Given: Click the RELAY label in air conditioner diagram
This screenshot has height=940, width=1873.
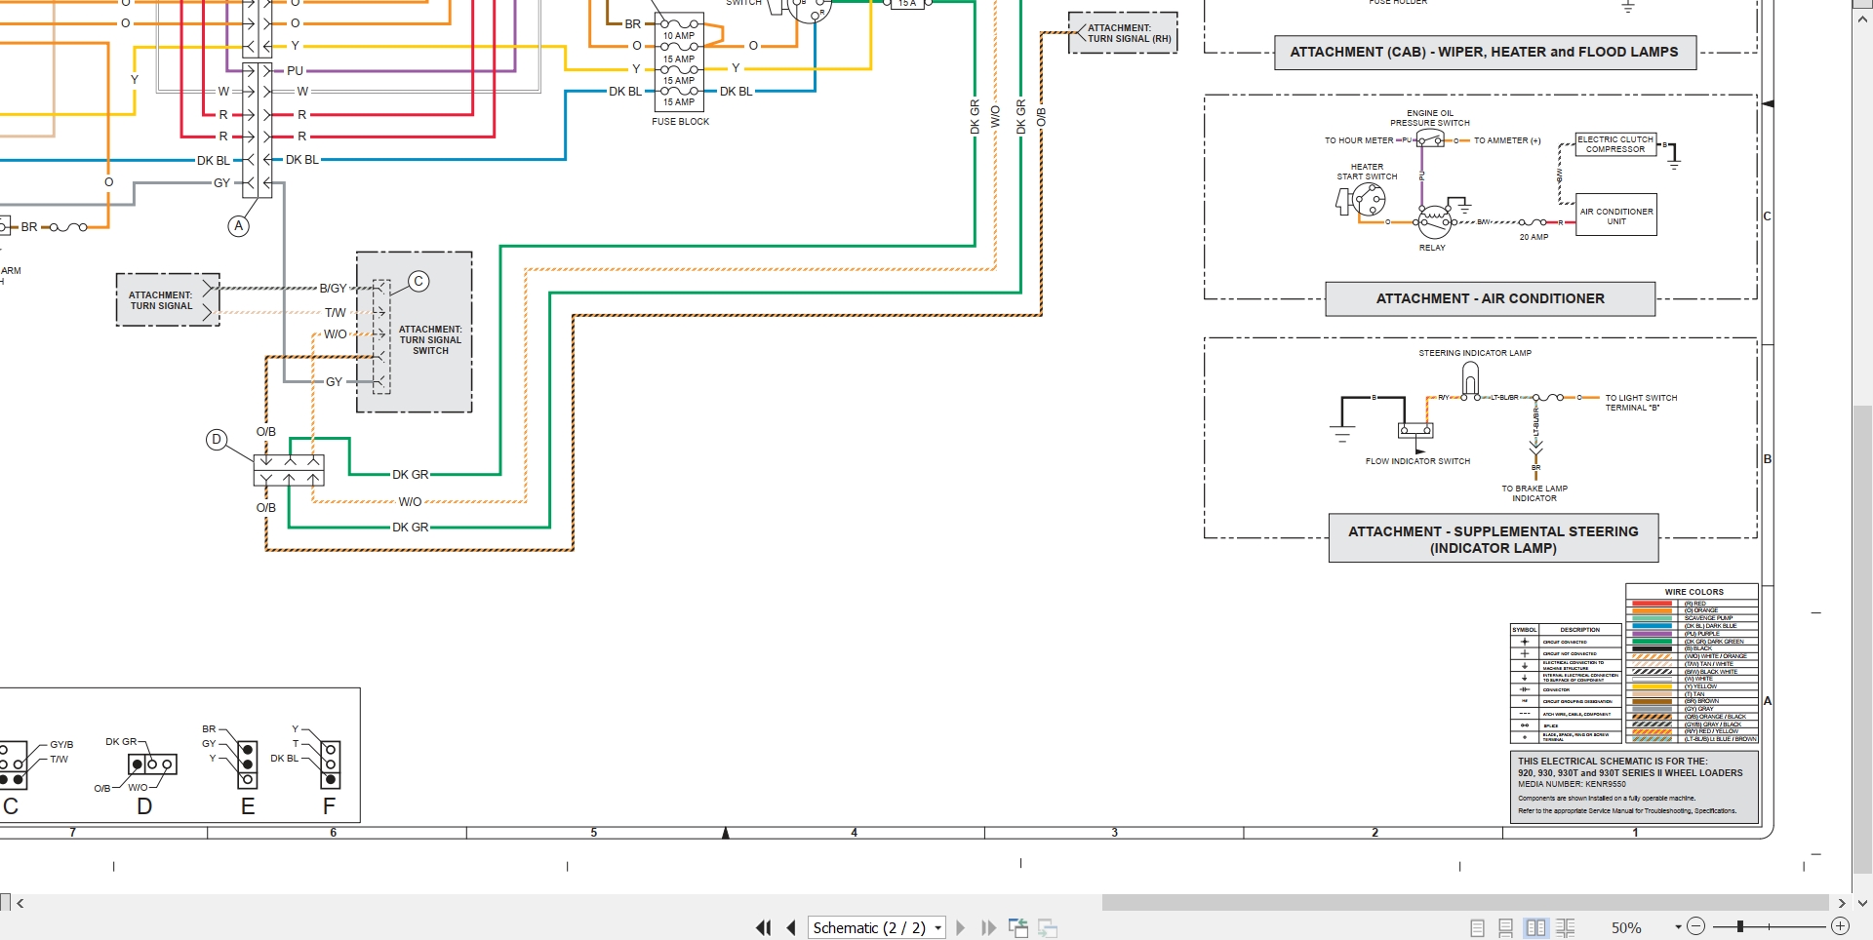Looking at the screenshot, I should (1432, 248).
